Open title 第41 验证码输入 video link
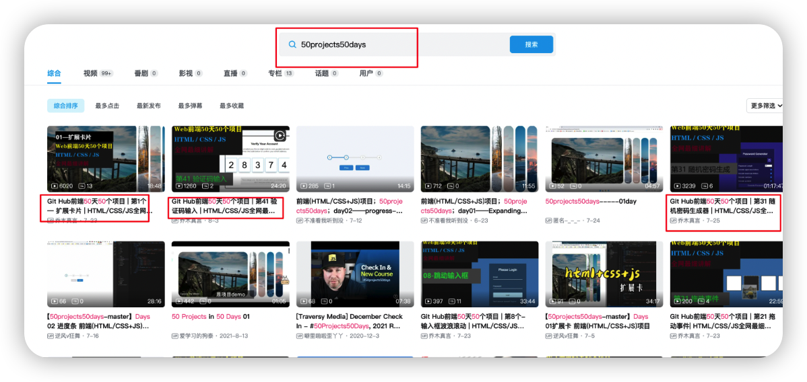This screenshot has height=382, width=807. tap(225, 206)
